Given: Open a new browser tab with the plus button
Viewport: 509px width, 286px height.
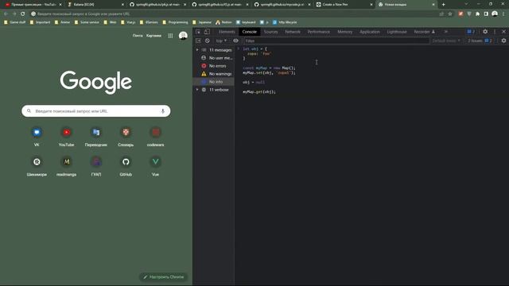Looking at the screenshot, I should click(444, 5).
